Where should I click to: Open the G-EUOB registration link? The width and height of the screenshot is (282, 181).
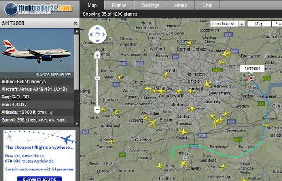point(20,97)
